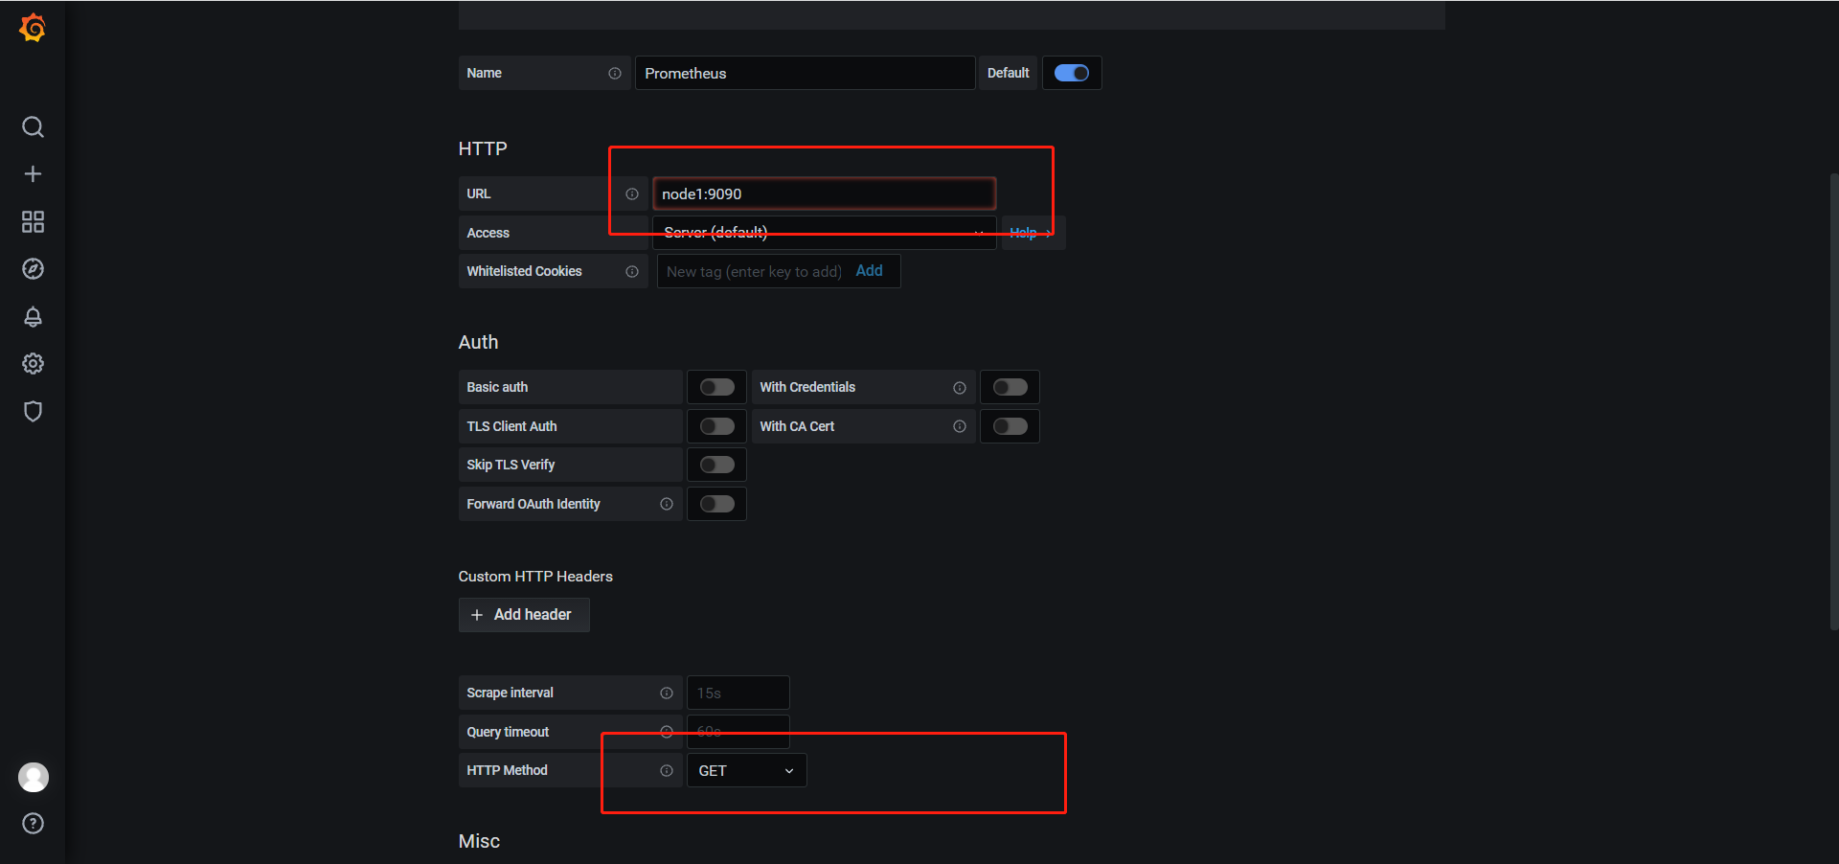This screenshot has height=864, width=1839.
Task: Click Add next to the cookie tag field
Action: click(869, 271)
